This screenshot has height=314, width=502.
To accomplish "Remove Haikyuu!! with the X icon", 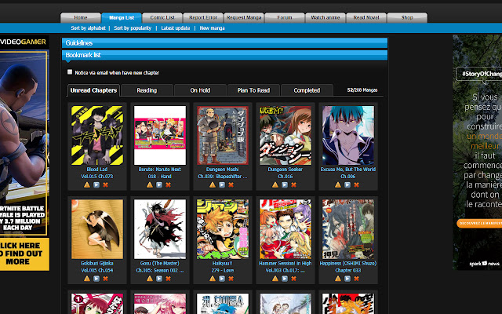I will pos(231,279).
